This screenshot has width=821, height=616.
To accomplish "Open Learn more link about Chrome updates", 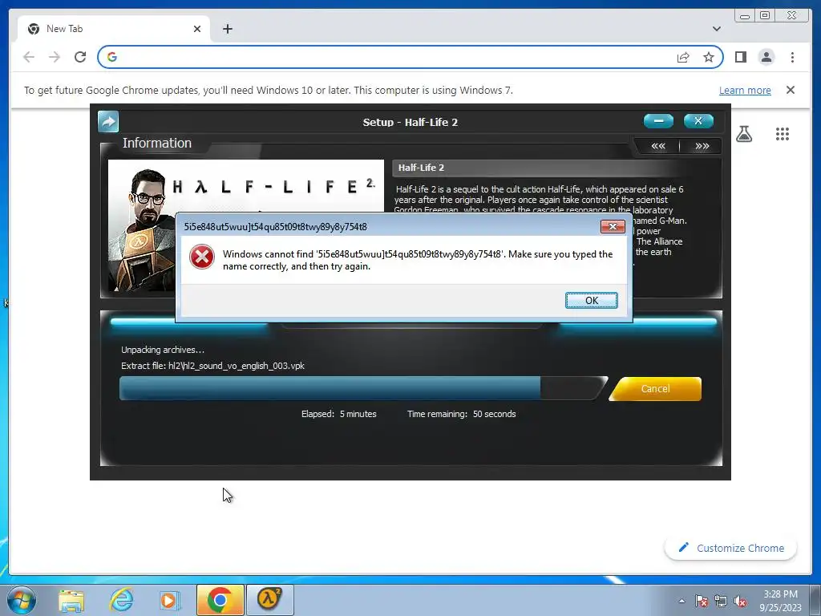I will pyautogui.click(x=745, y=90).
